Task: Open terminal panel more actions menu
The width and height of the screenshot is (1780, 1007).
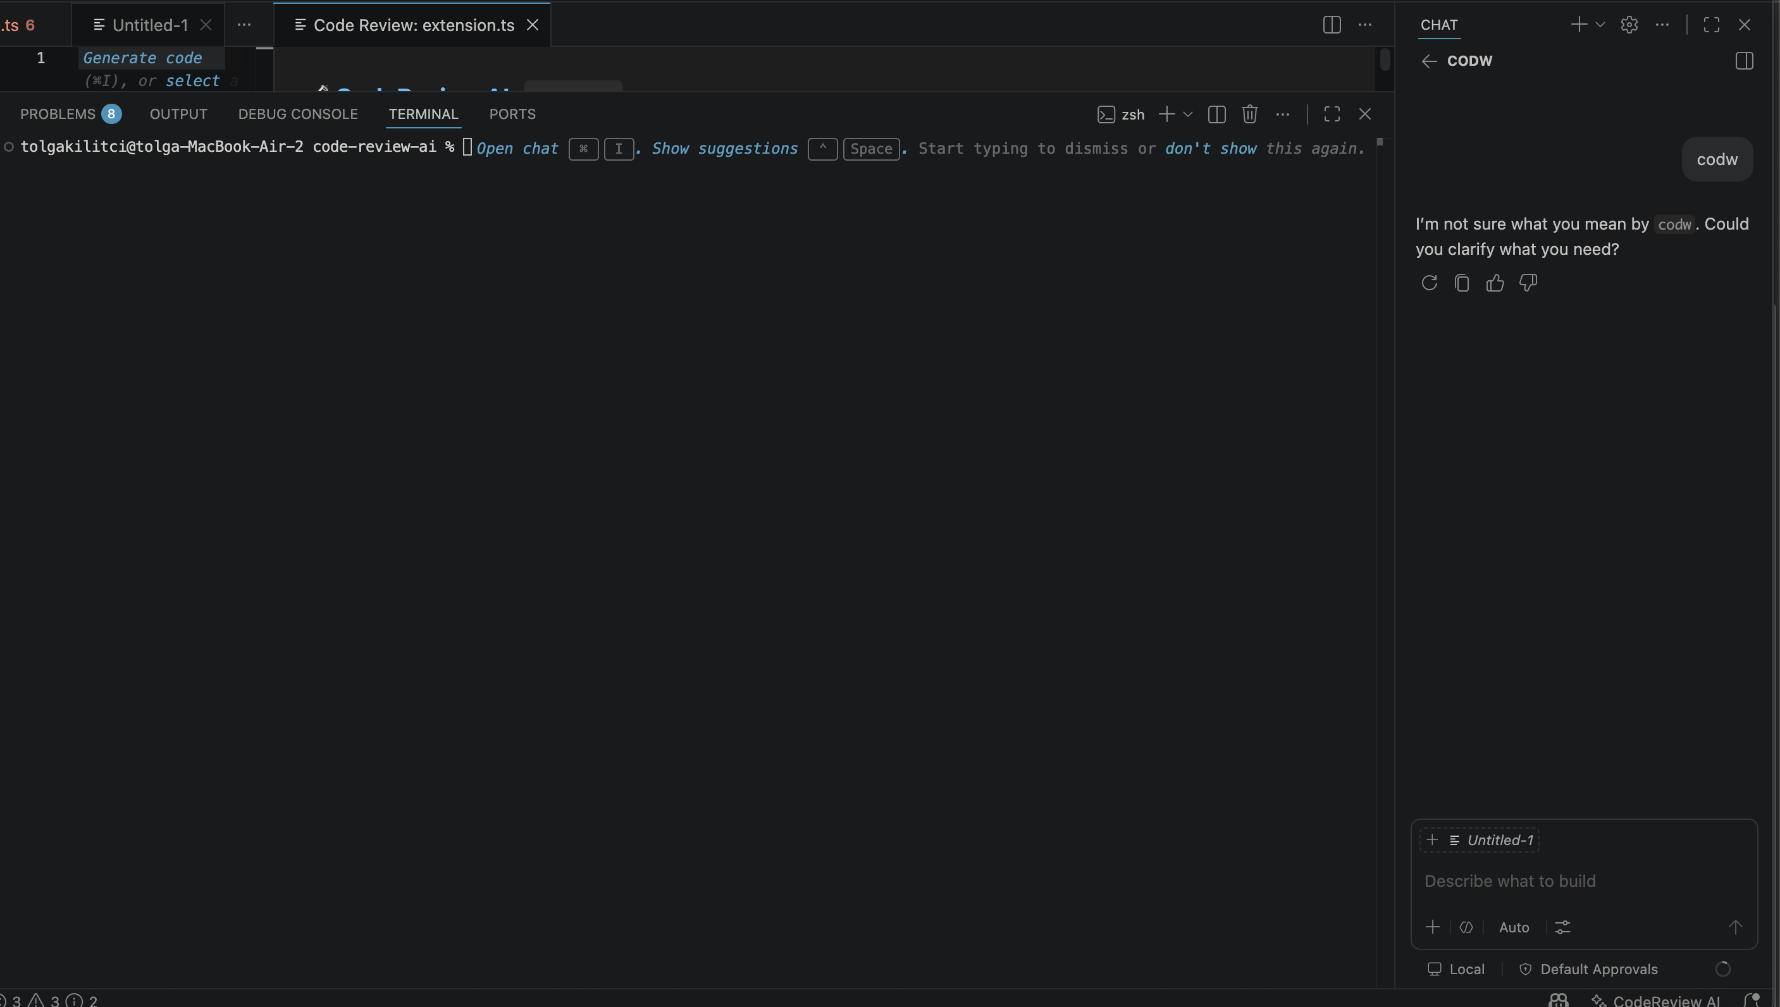Action: (1283, 114)
